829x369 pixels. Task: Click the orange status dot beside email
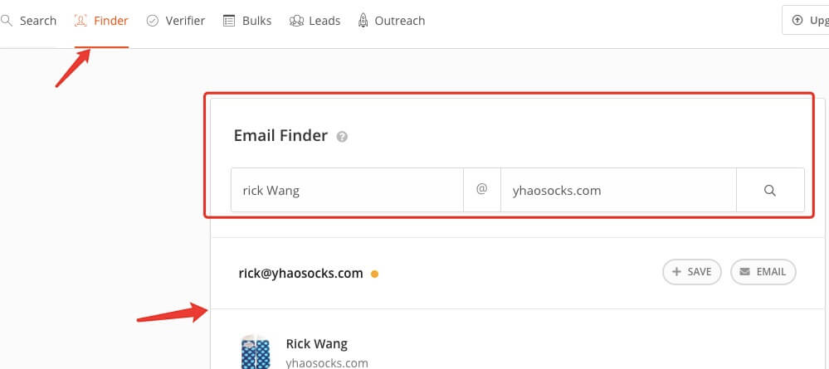tap(374, 274)
